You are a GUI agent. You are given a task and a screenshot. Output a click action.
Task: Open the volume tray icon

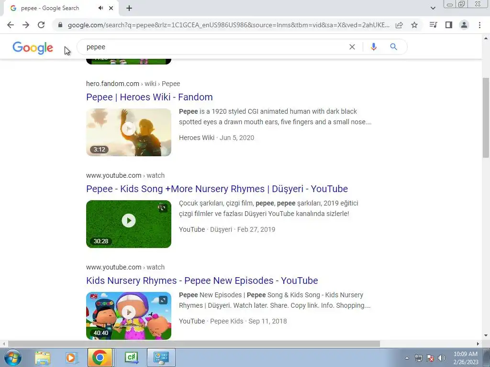tap(442, 358)
